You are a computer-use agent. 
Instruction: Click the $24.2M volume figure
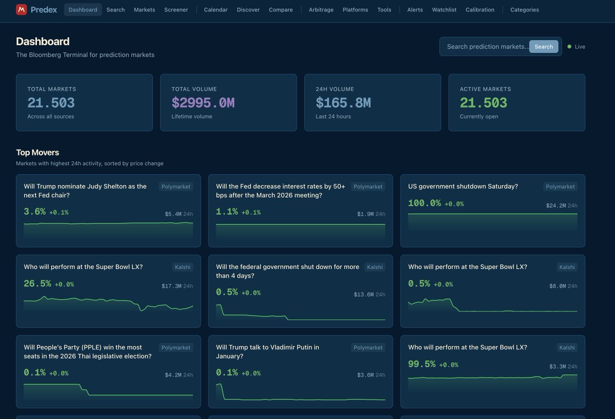tap(556, 206)
